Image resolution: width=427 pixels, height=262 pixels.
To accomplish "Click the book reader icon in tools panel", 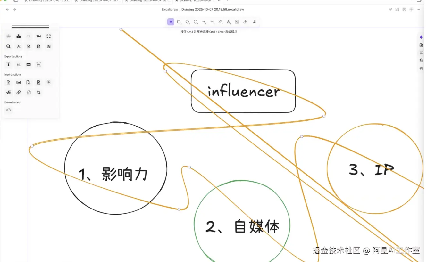I will pos(19,37).
